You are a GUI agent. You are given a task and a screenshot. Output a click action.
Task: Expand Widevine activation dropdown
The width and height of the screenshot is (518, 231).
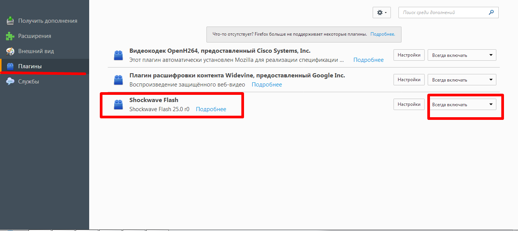point(462,80)
